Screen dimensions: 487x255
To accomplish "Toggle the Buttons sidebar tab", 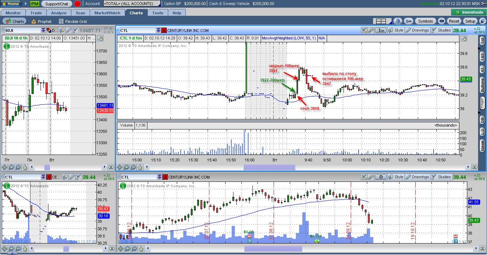I will 482,85.
